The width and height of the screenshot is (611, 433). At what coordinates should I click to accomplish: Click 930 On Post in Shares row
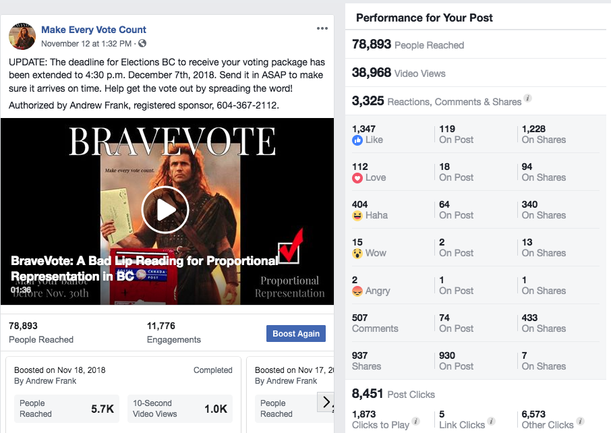click(x=456, y=361)
